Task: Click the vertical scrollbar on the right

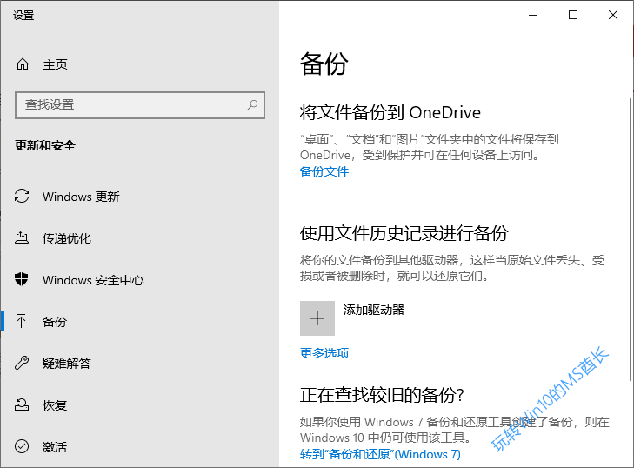Action: pos(631,238)
